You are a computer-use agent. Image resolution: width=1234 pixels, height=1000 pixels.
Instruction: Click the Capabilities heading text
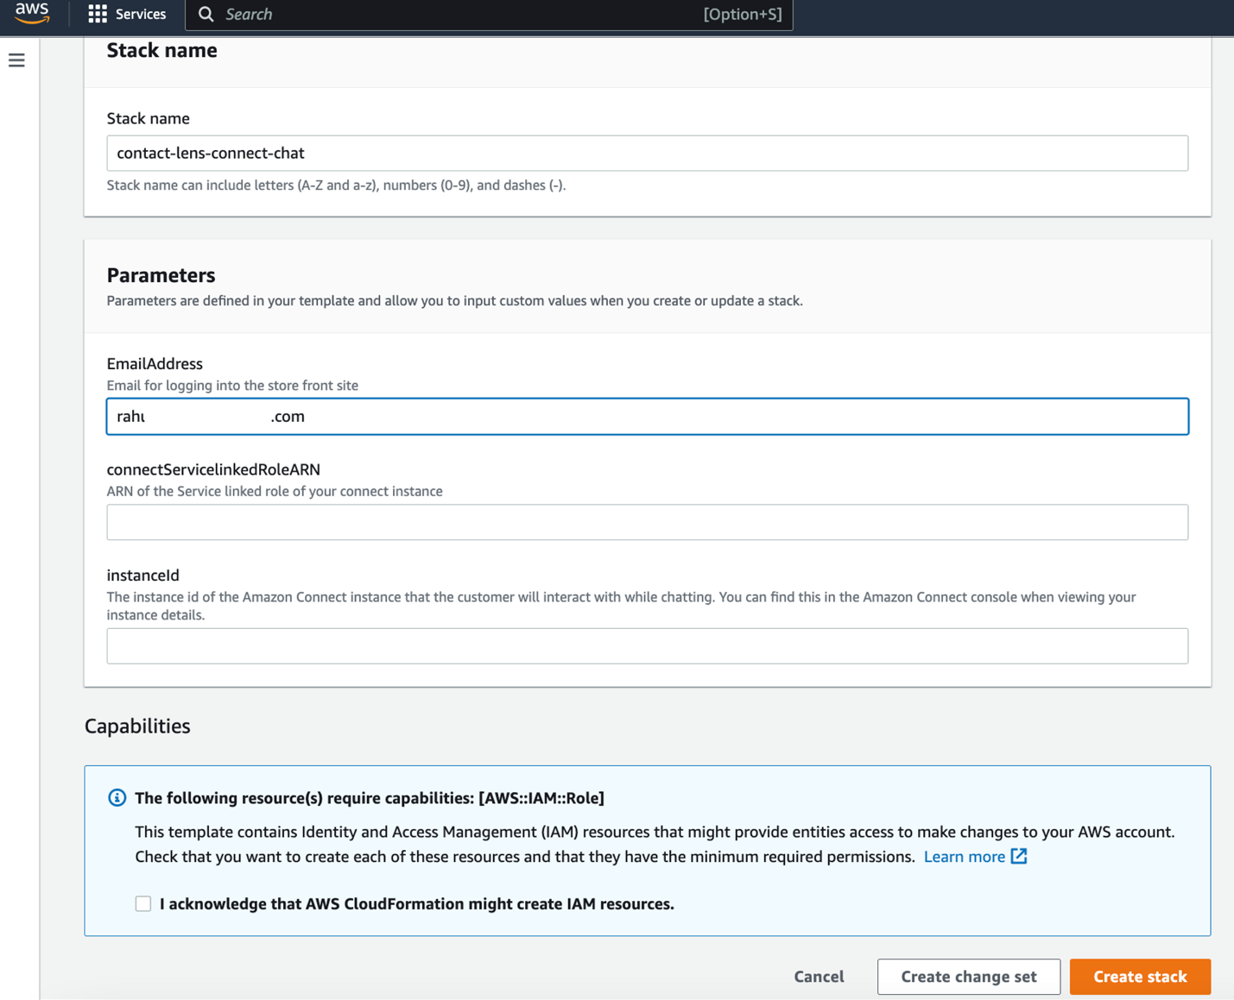(137, 726)
